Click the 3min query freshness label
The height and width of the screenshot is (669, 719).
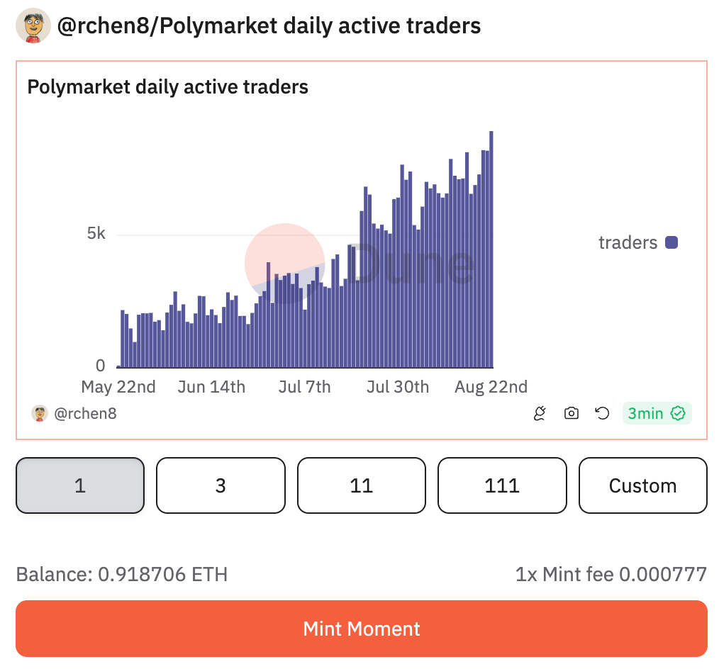645,413
